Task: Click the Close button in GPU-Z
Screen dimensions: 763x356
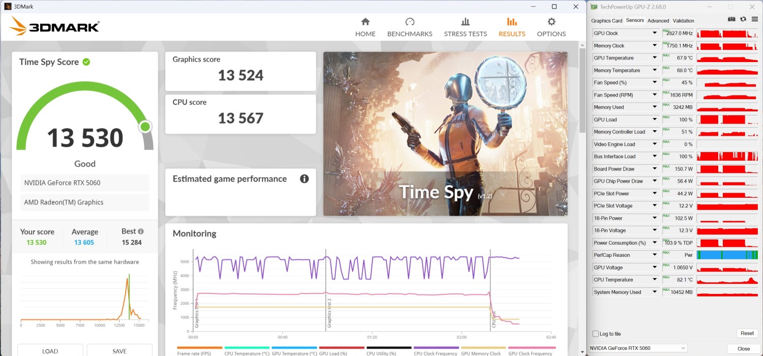Action: click(x=744, y=348)
